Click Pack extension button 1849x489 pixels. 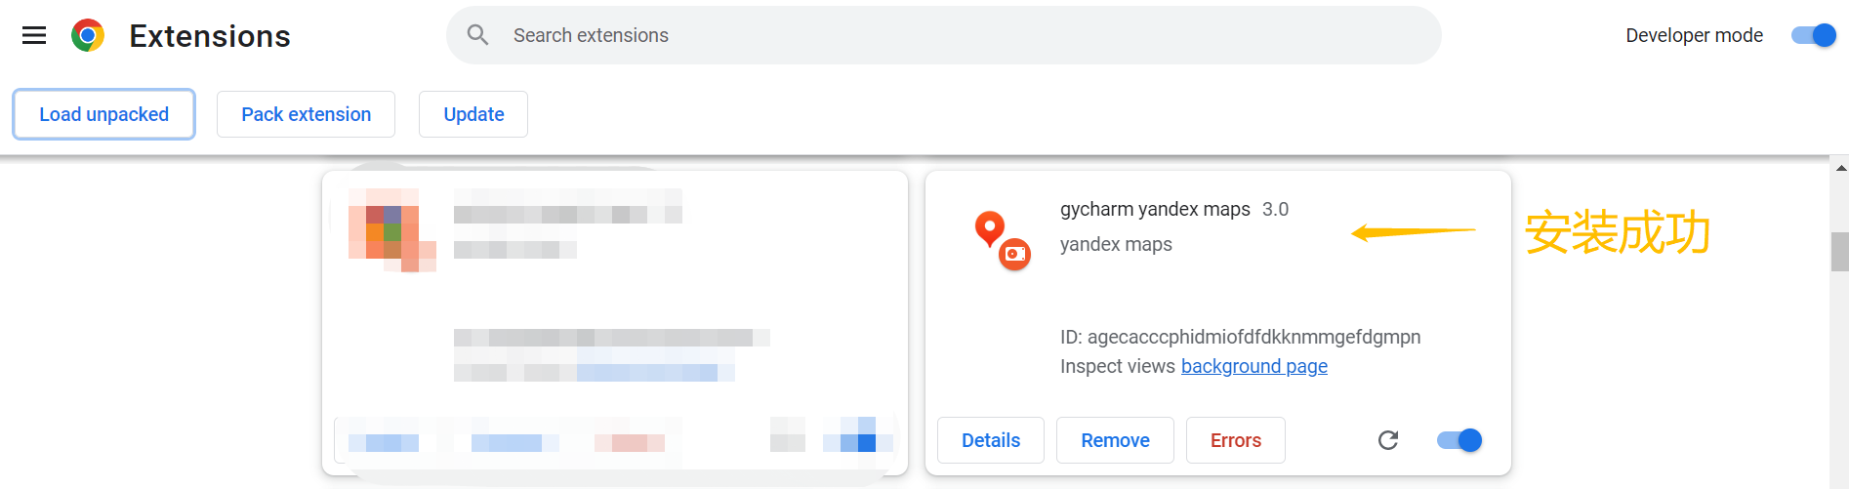(306, 114)
